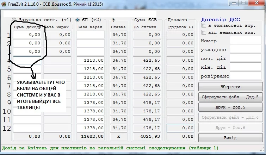
Task: Click ЄП База нарах field in row 2
Action: point(91,43)
